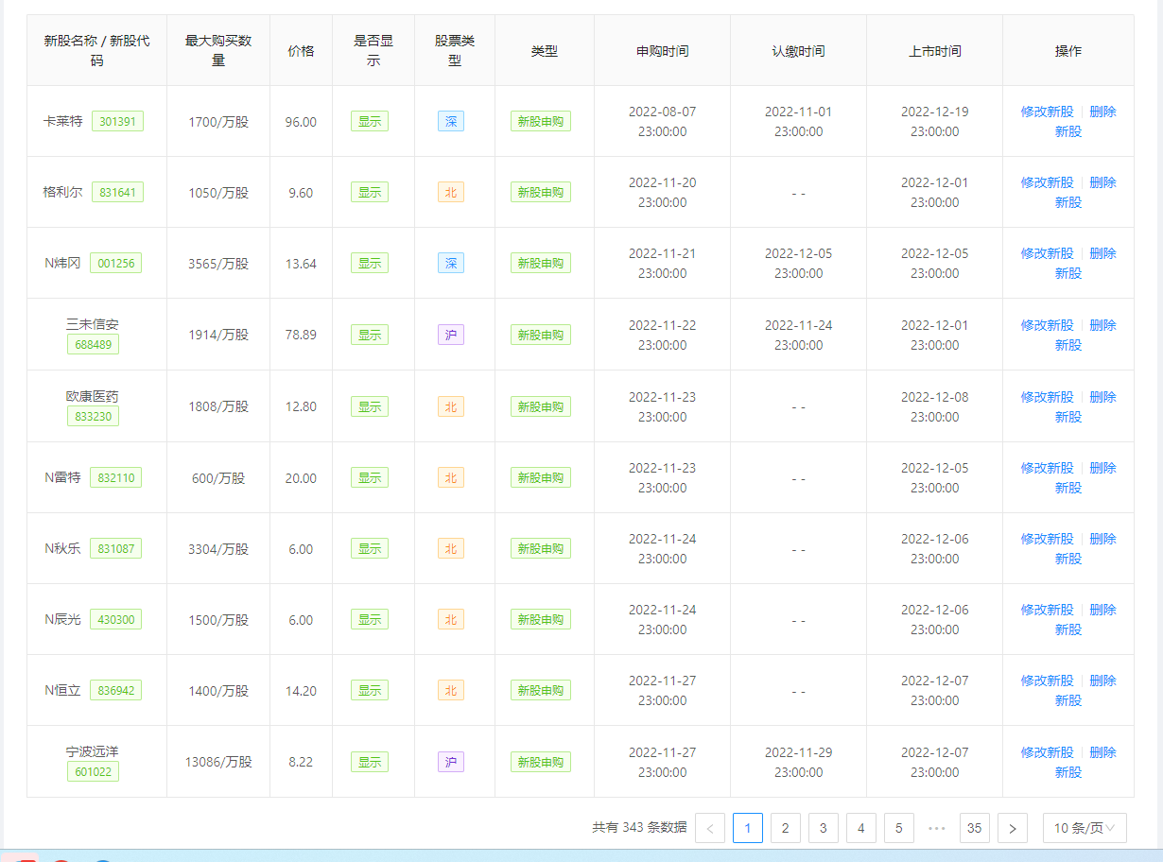Click the 显示 tag for N秋乐
The image size is (1163, 862).
pyautogui.click(x=370, y=549)
